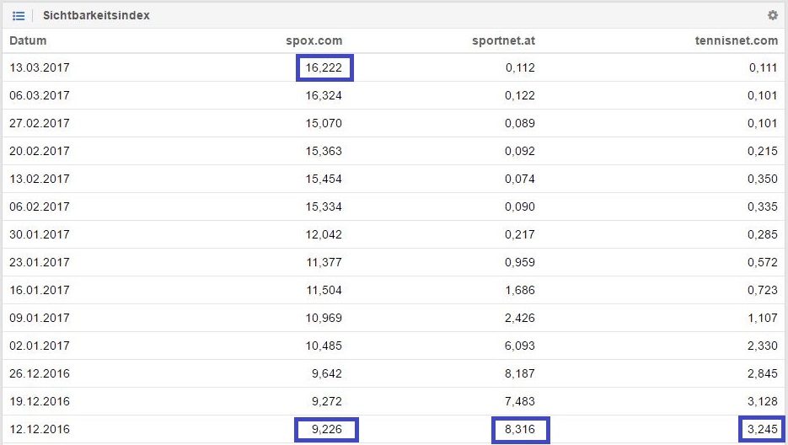Sort by the Datum column header
The width and height of the screenshot is (788, 445).
point(28,40)
